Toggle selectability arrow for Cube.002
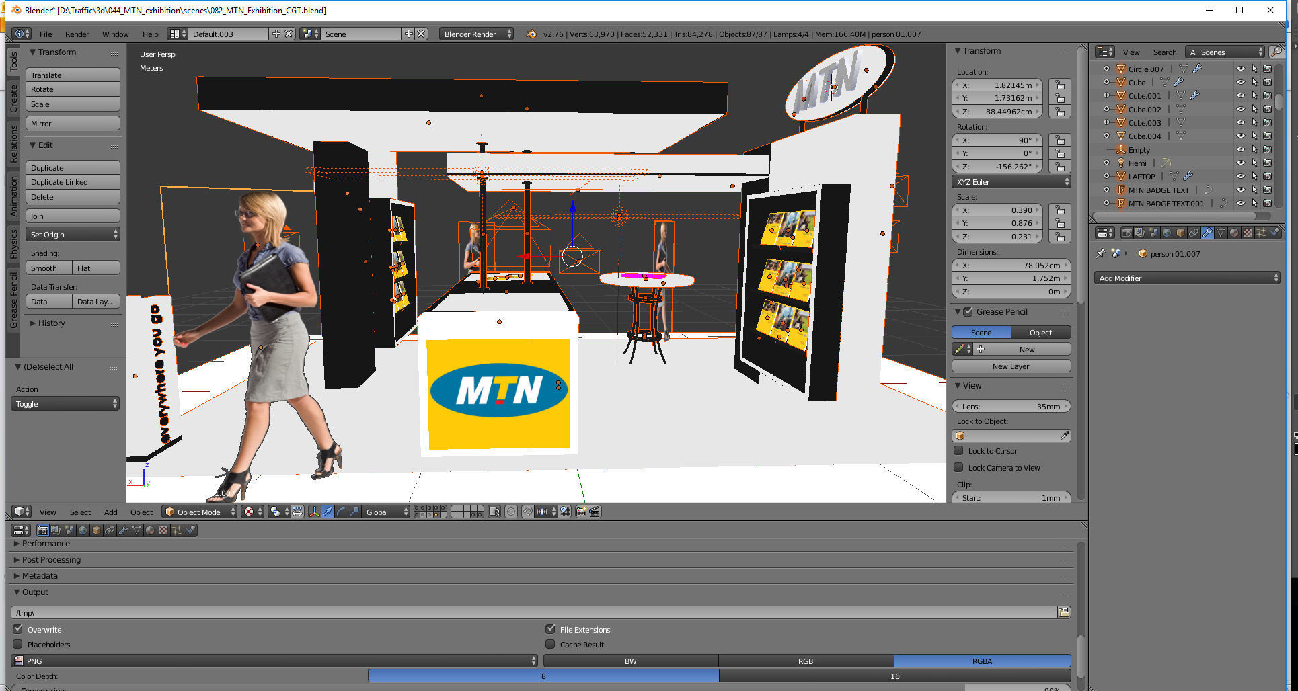 tap(1254, 109)
